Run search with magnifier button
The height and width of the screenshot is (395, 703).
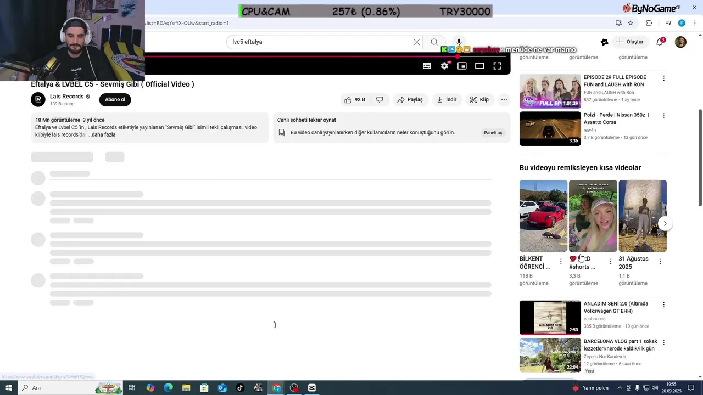434,42
